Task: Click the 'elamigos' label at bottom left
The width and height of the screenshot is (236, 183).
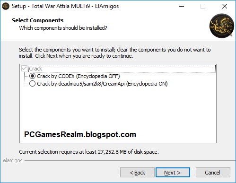Action: pyautogui.click(x=13, y=160)
